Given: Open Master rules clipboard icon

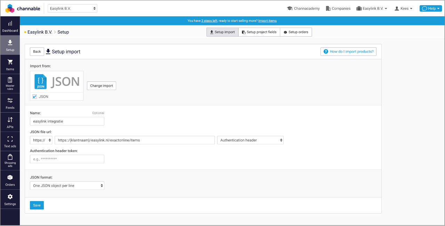Looking at the screenshot, I should click(10, 80).
